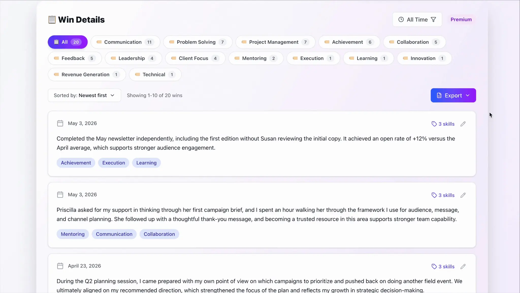Click the Execution tag on the newsletter win
Viewport: 520px width, 293px height.
click(x=113, y=163)
